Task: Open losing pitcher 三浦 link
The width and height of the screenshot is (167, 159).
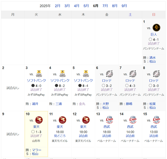Action: click(x=59, y=104)
